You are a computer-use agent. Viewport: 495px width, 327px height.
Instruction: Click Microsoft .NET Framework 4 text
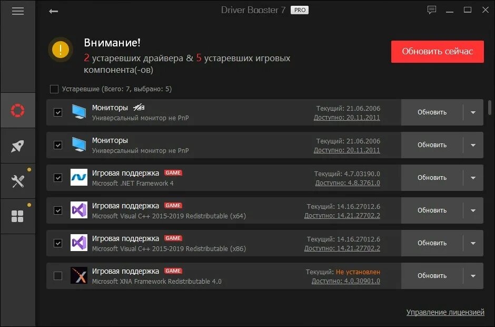point(133,183)
